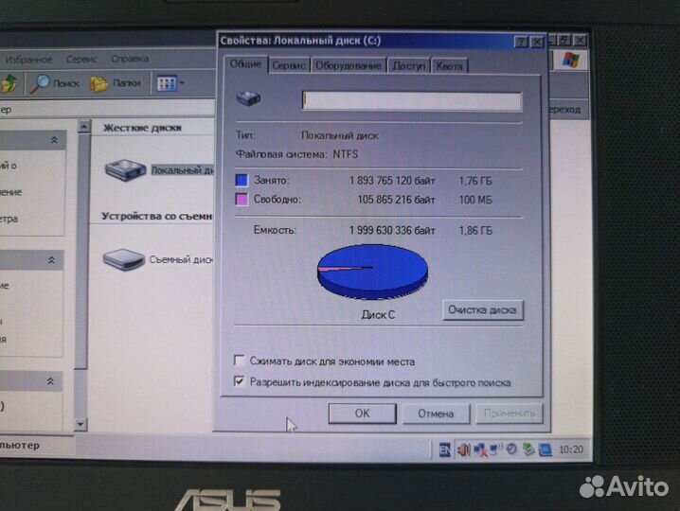Click the 1,86 ГБ capacity value
The height and width of the screenshot is (511, 680).
[475, 231]
